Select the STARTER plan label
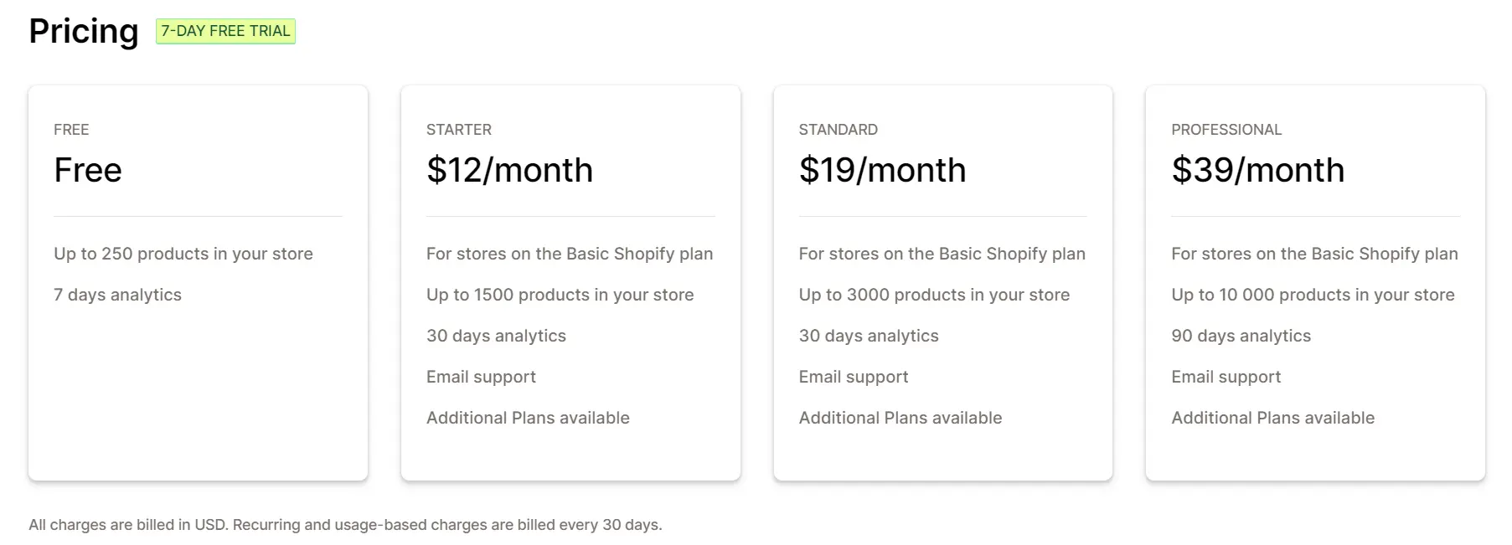1512x545 pixels. [459, 130]
